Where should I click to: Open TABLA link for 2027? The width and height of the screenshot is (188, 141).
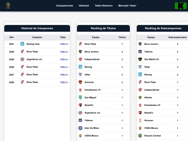[x=64, y=75]
